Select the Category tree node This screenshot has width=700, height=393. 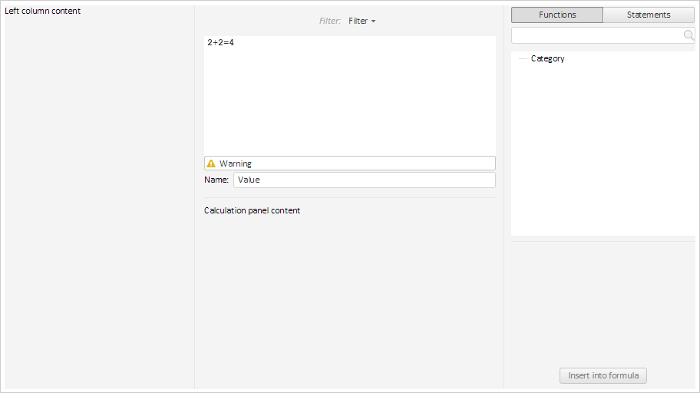(547, 58)
